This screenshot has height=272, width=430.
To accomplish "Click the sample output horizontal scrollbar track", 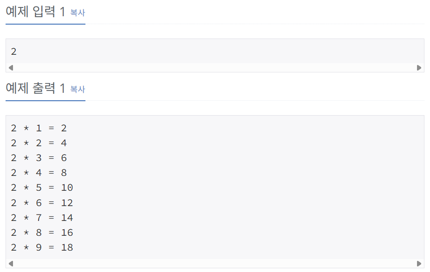I will click(x=215, y=264).
